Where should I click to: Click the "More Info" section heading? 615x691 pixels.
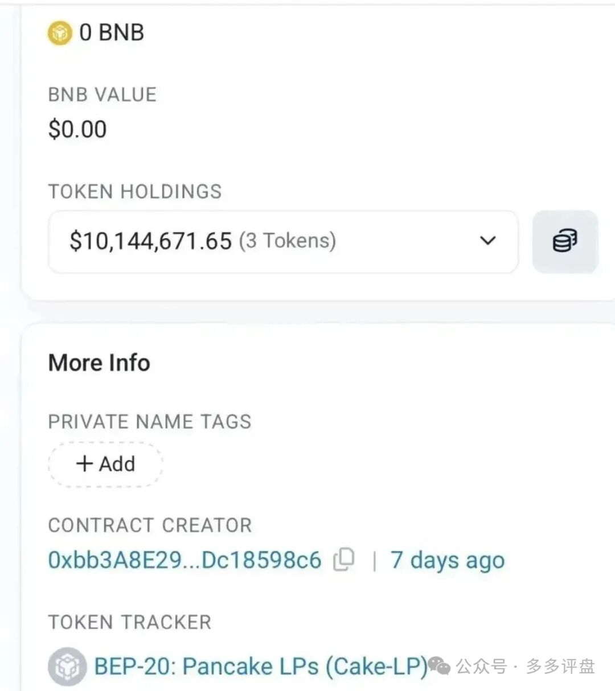click(x=99, y=363)
